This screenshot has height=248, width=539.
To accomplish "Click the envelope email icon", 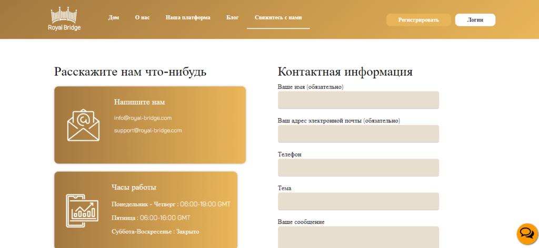I will (x=83, y=125).
